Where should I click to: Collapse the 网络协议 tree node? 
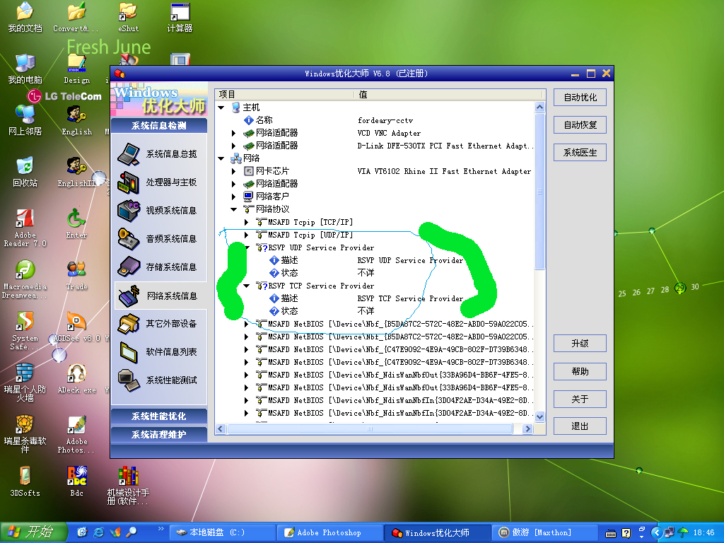click(x=233, y=209)
